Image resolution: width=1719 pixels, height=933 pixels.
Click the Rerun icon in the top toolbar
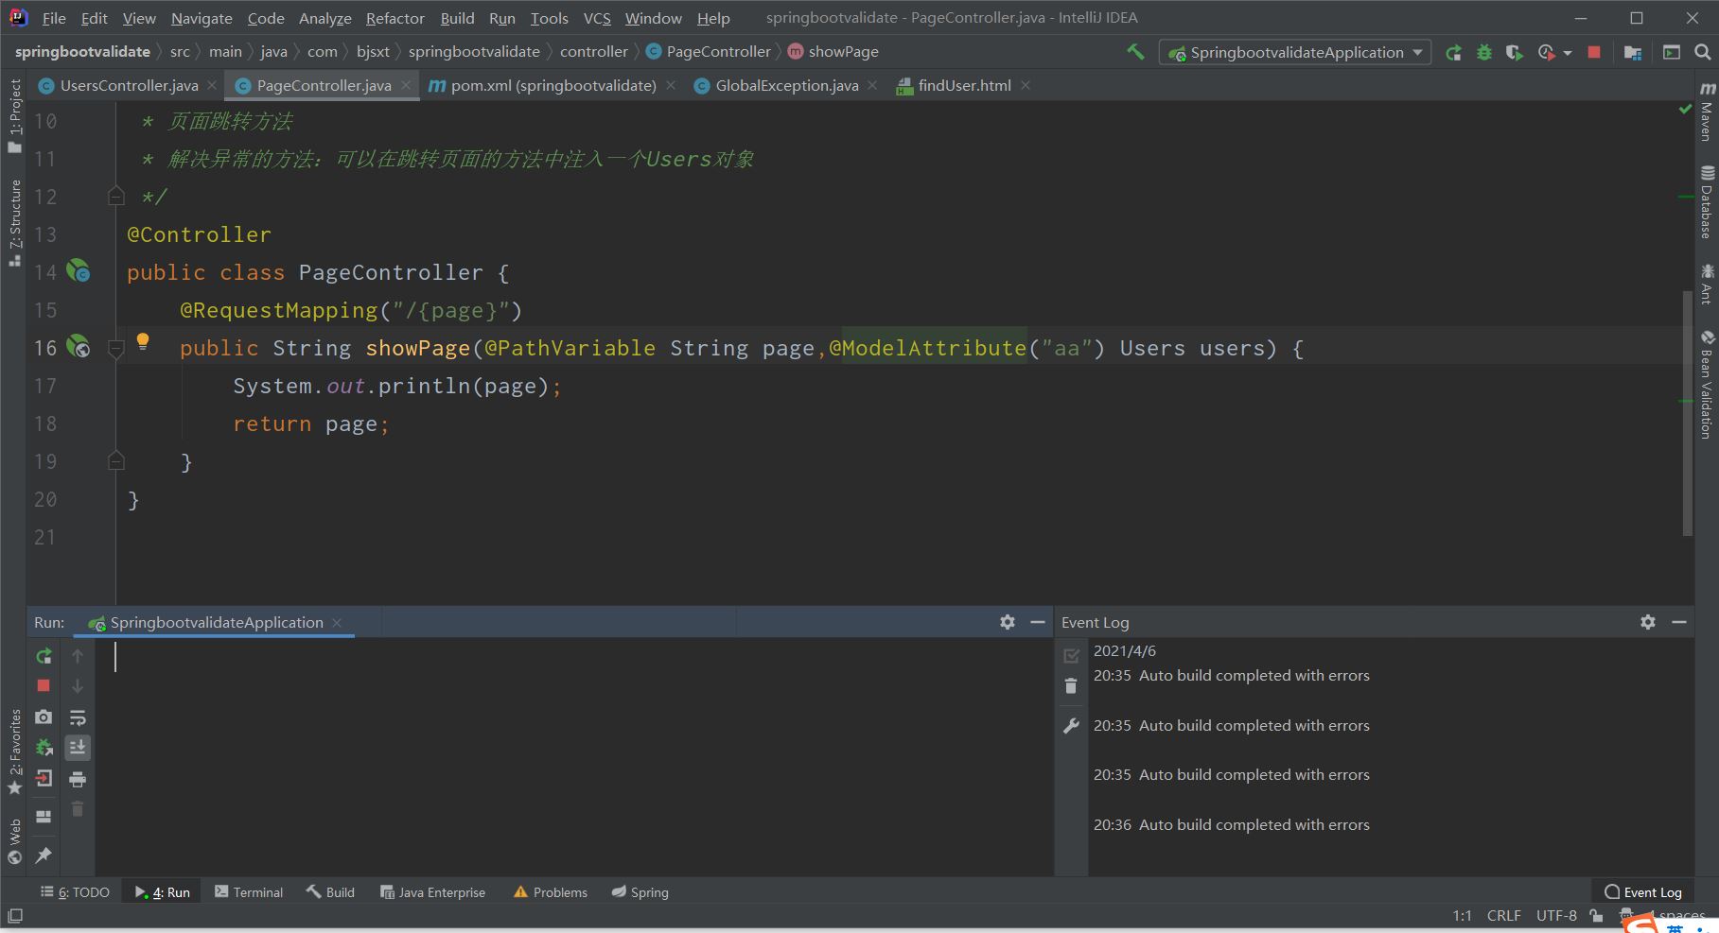tap(1453, 52)
